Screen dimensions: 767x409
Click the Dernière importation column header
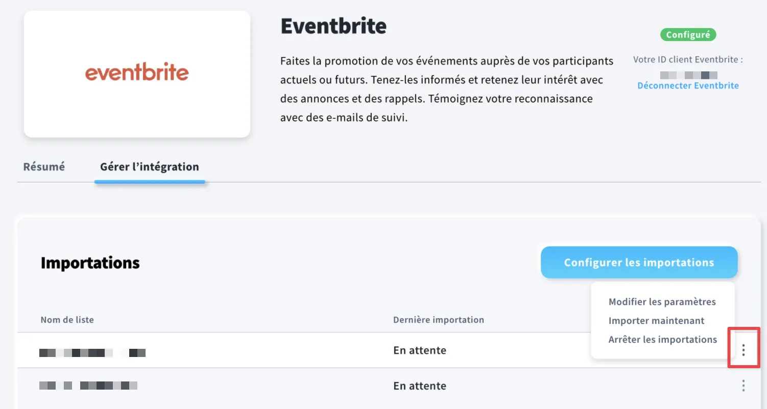tap(439, 320)
